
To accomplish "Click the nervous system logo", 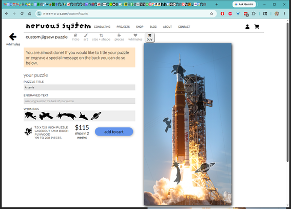I will (x=59, y=26).
